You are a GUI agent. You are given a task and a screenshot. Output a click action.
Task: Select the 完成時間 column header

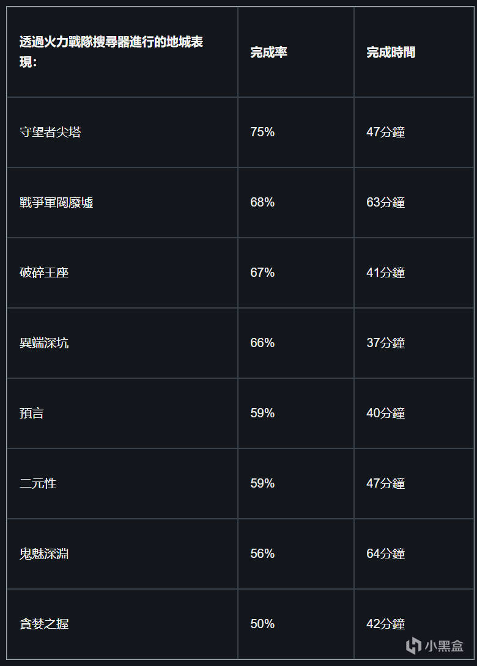coord(391,53)
